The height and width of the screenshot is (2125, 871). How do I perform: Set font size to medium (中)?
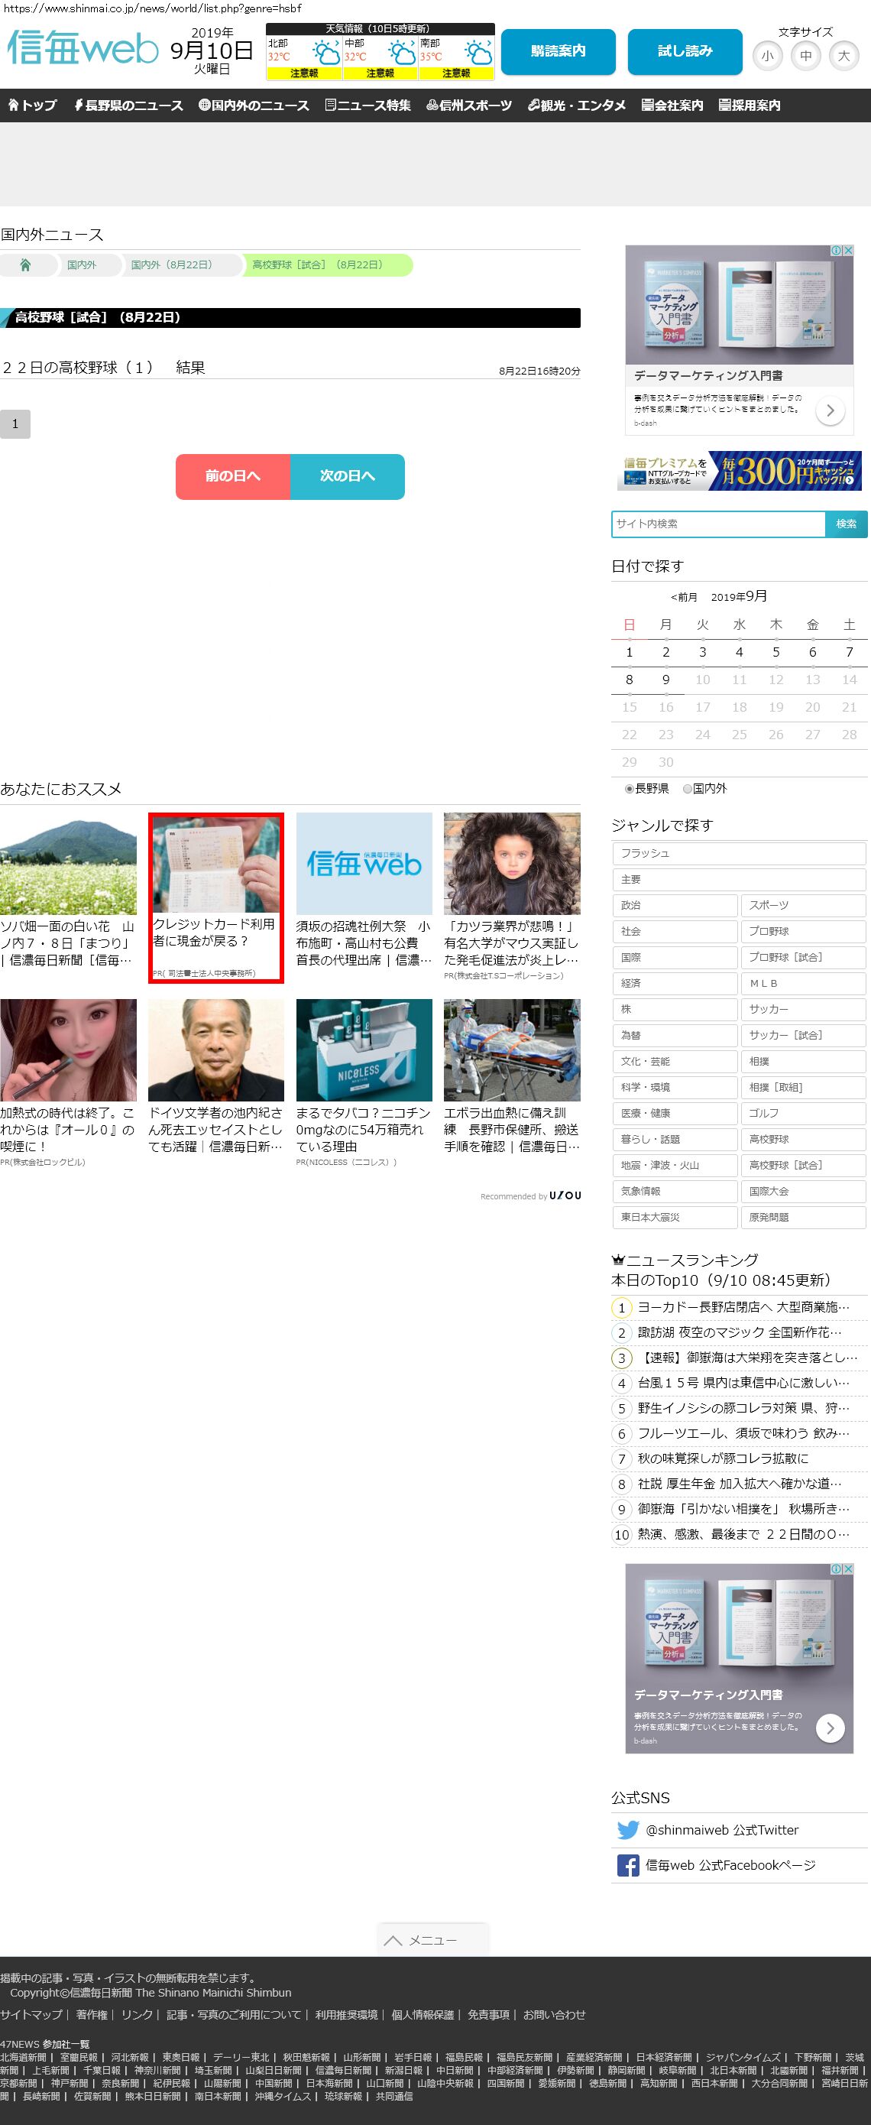click(x=806, y=56)
